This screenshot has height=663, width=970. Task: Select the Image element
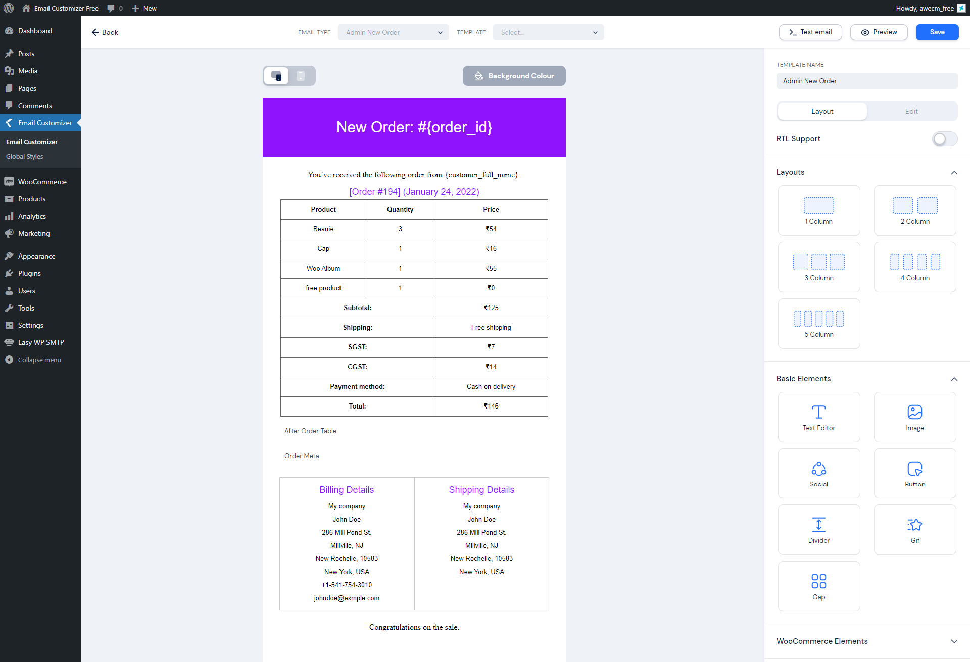pyautogui.click(x=915, y=417)
